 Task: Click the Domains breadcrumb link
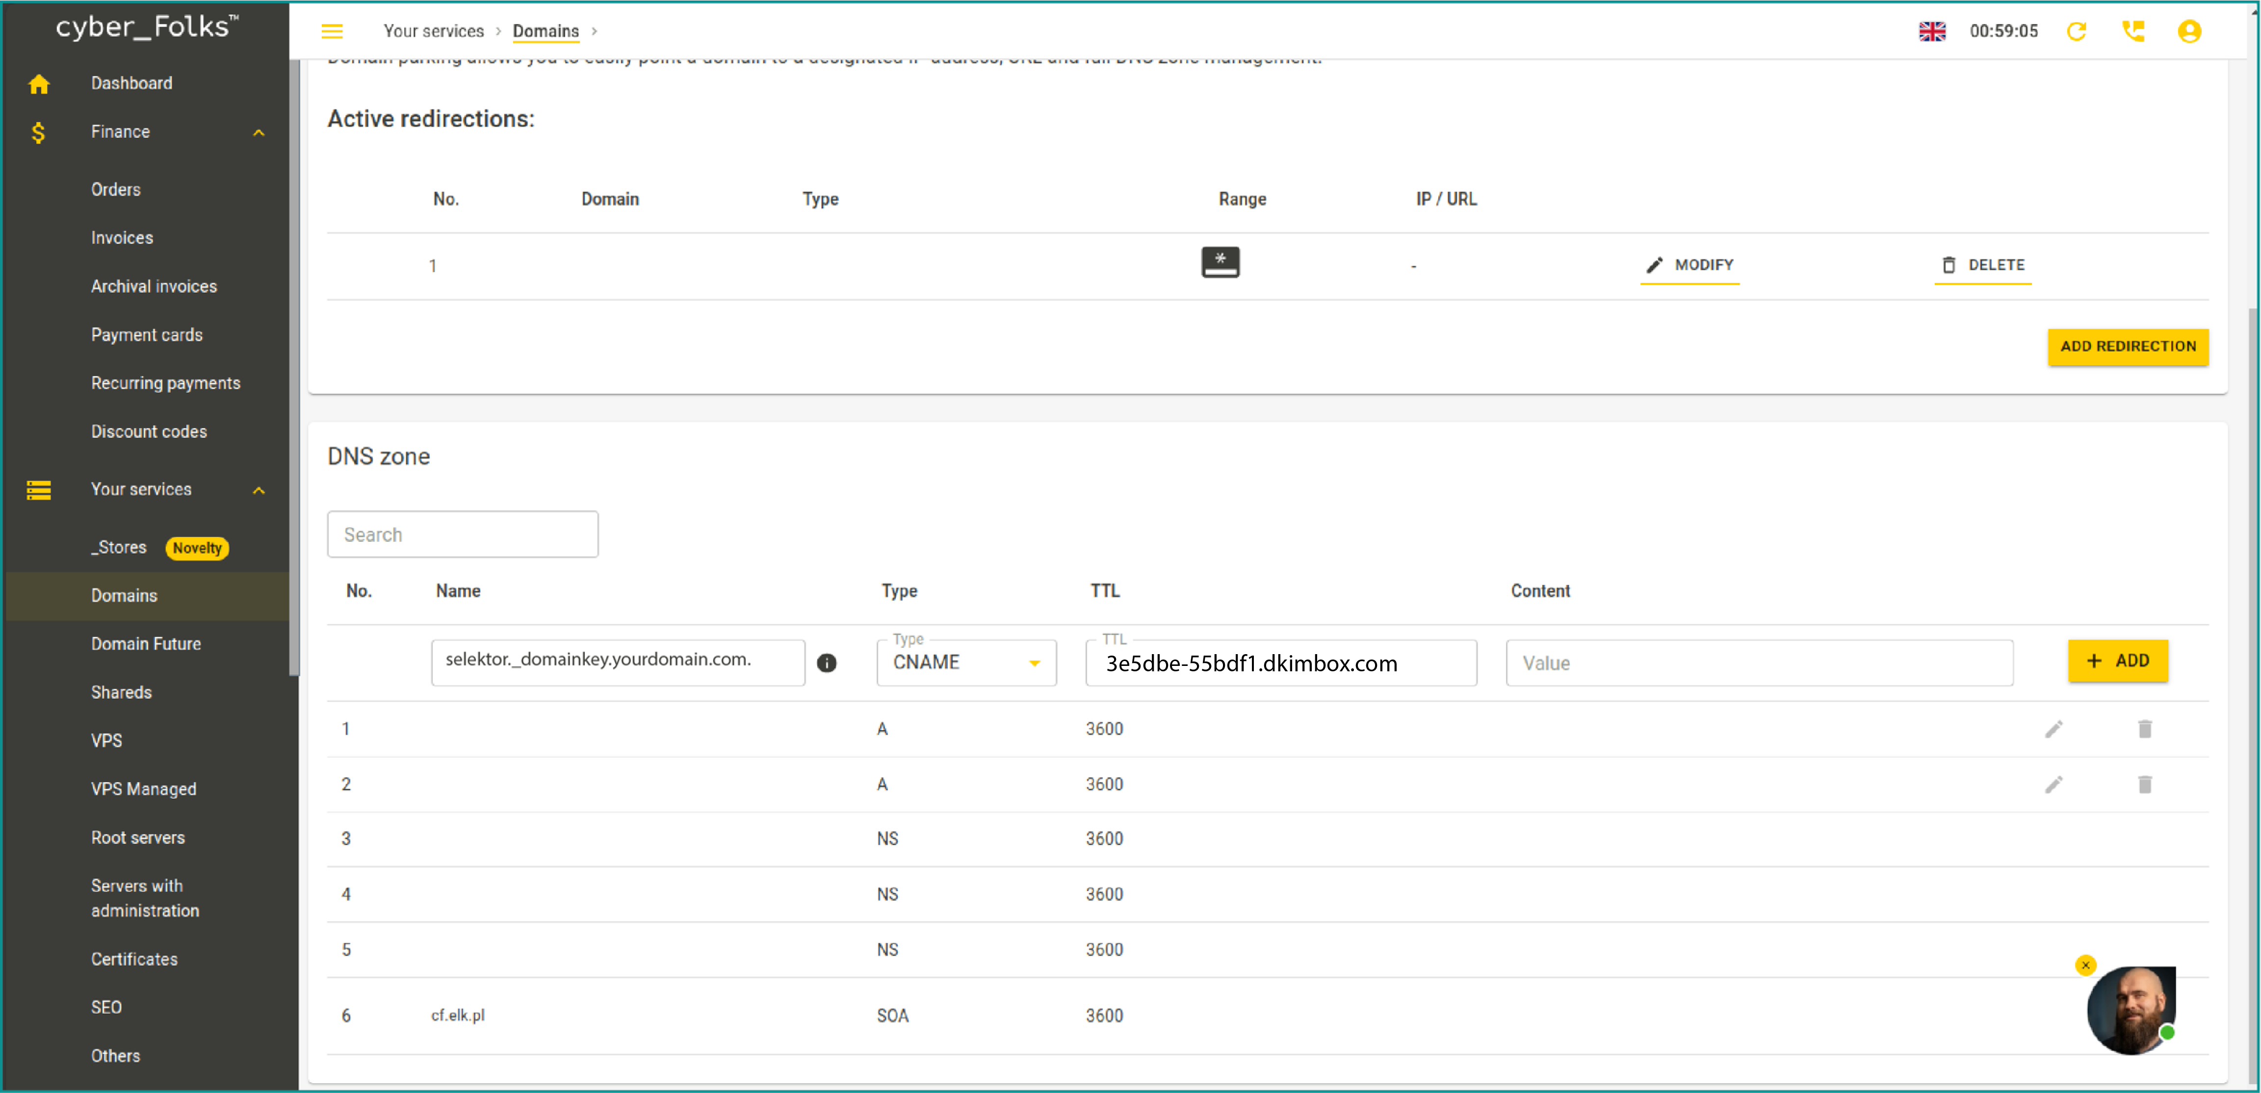pos(545,31)
